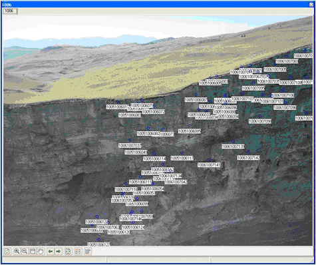
Task: Close the 1006 window
Action: (311, 5)
